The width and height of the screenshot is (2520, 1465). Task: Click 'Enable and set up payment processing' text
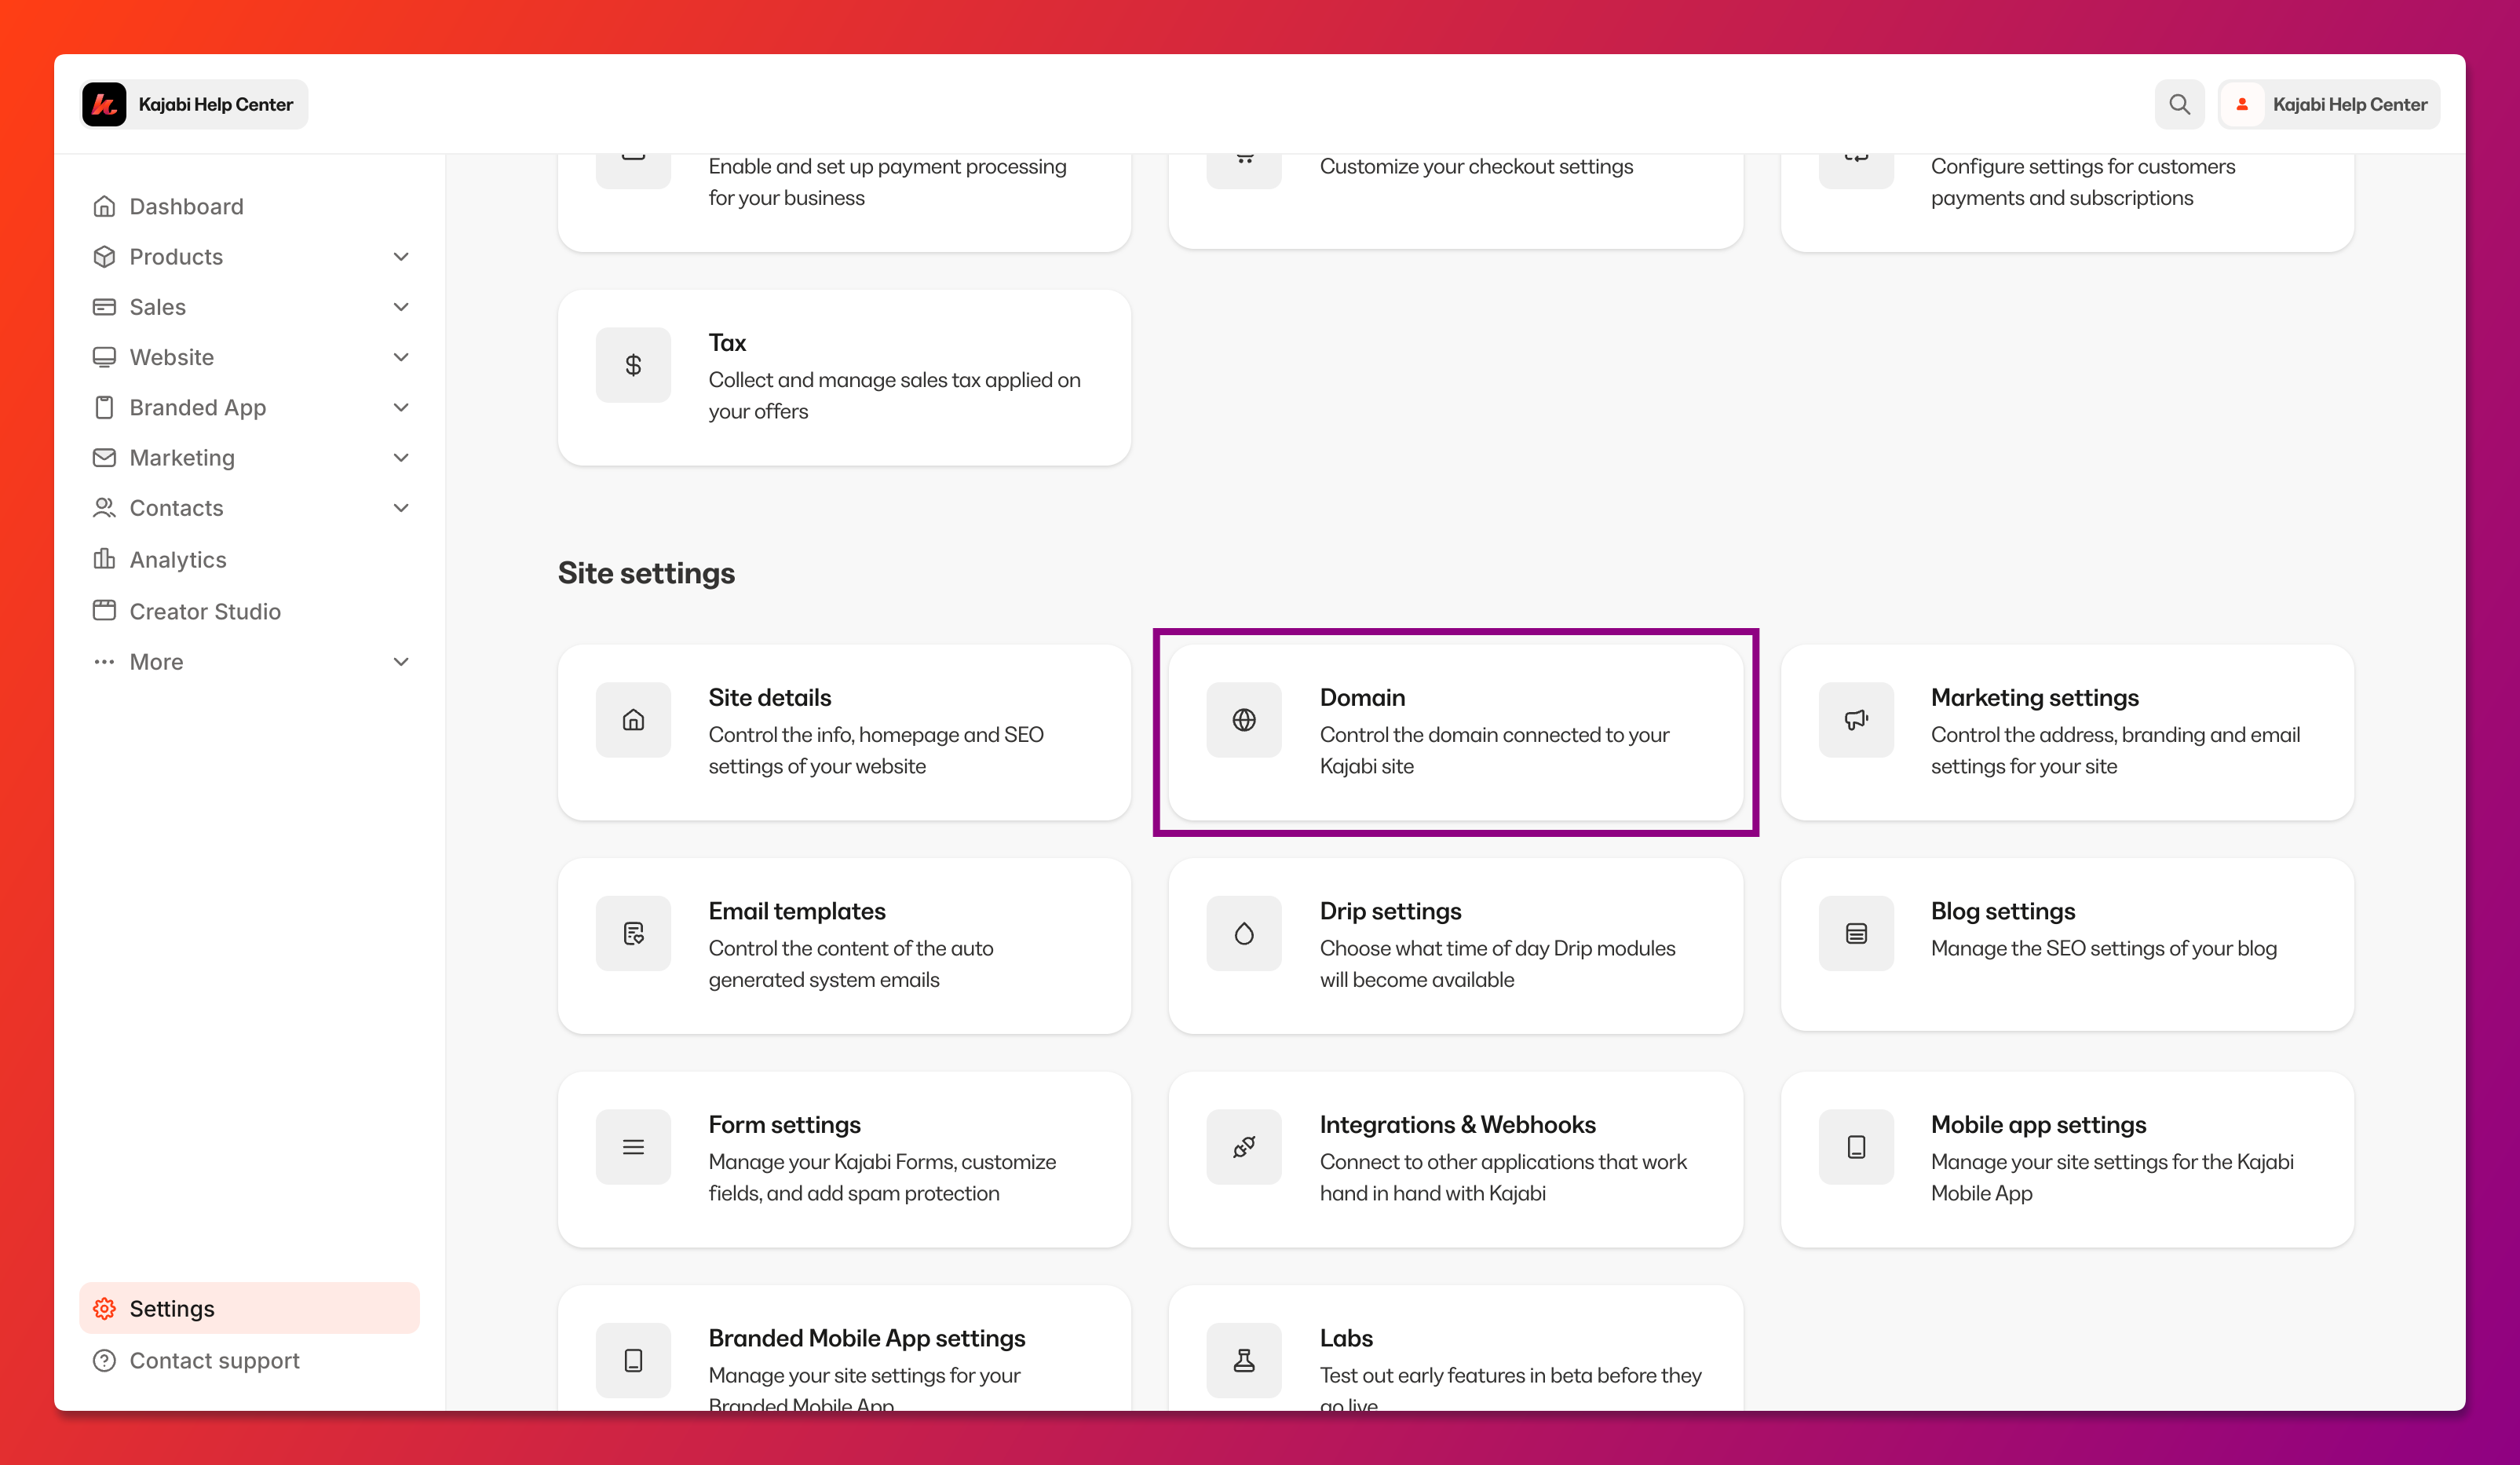(887, 166)
